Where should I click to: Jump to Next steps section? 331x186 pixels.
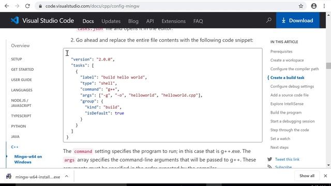(279, 147)
